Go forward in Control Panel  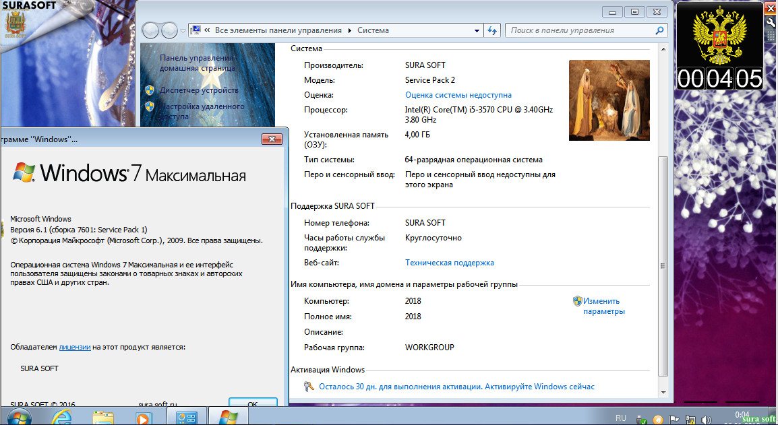169,31
